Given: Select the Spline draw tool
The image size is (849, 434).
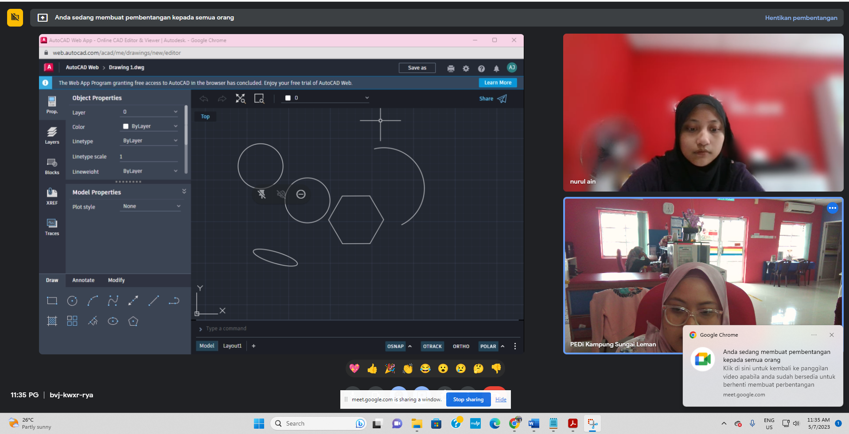Looking at the screenshot, I should pos(113,301).
